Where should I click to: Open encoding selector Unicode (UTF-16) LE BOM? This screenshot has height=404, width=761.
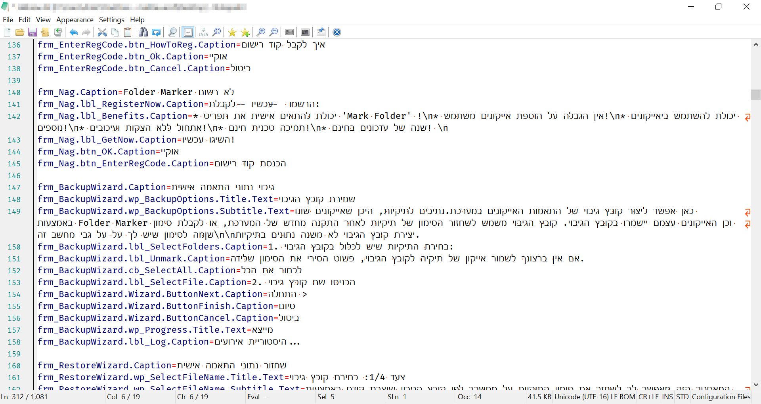595,397
